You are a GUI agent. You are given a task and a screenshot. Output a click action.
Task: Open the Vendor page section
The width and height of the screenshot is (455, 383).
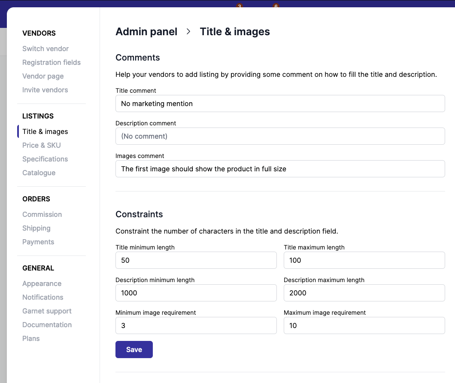[43, 76]
